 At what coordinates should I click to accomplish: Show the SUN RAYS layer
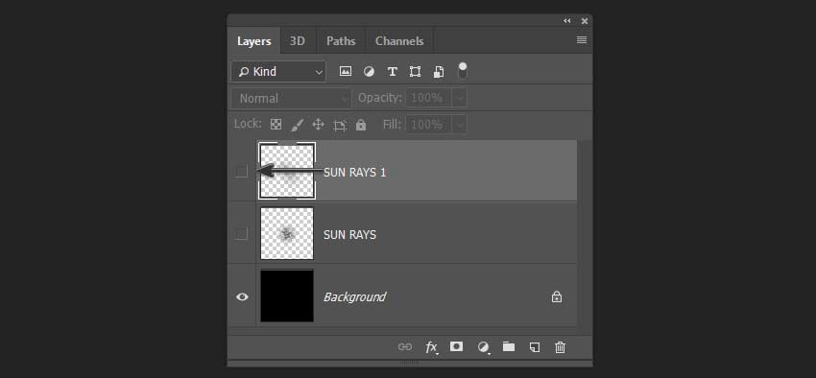pyautogui.click(x=242, y=234)
